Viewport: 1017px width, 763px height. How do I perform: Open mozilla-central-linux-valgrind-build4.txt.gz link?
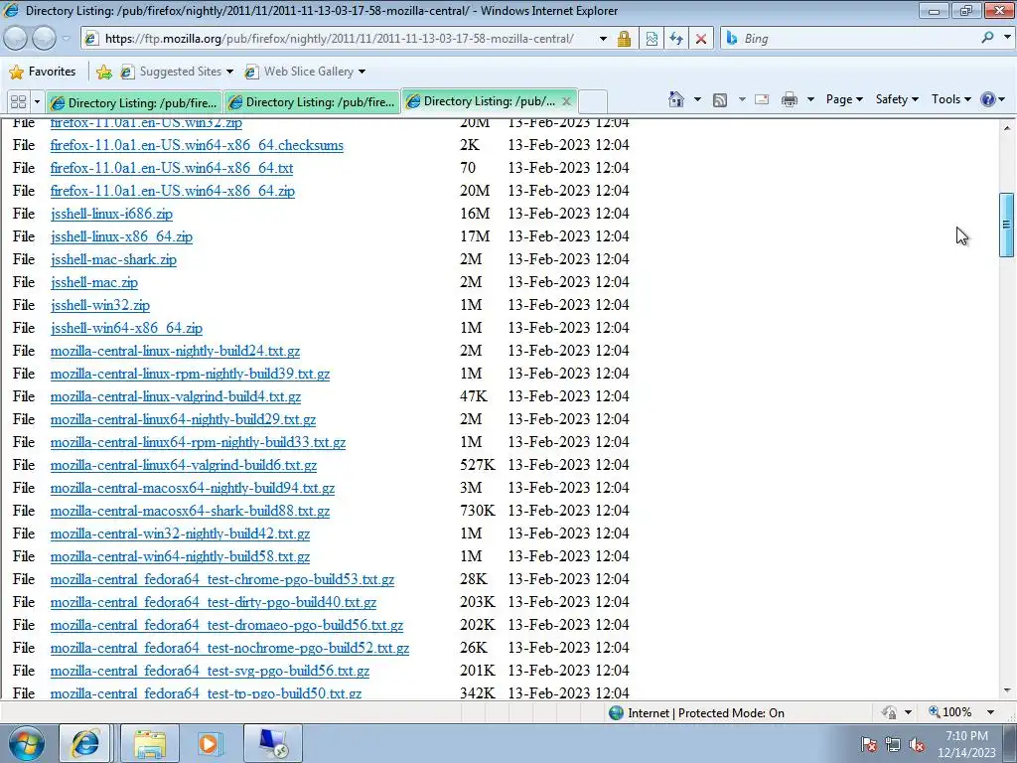(x=176, y=396)
